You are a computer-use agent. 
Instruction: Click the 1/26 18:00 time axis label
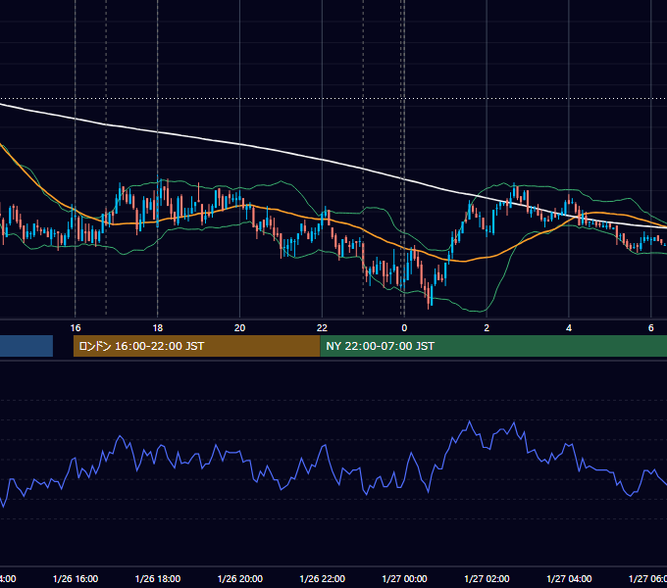click(x=158, y=578)
